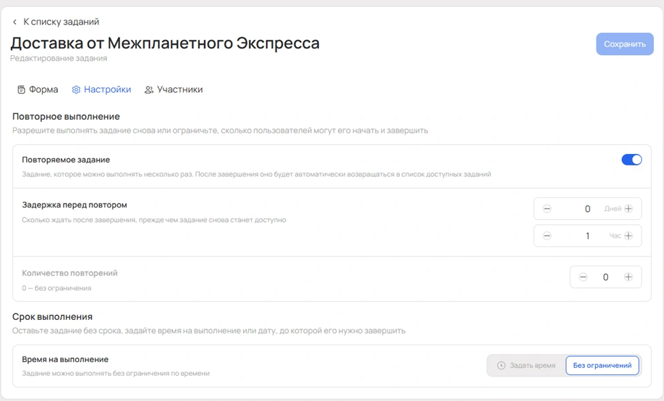Image resolution: width=664 pixels, height=401 pixels.
Task: Click the Задержка перед повтором label
Action: point(74,205)
